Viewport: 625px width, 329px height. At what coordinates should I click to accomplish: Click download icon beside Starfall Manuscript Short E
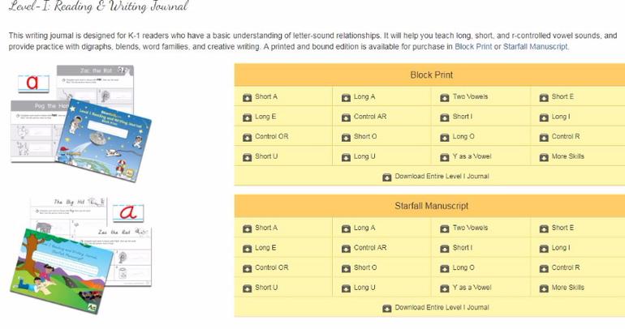pyautogui.click(x=544, y=229)
